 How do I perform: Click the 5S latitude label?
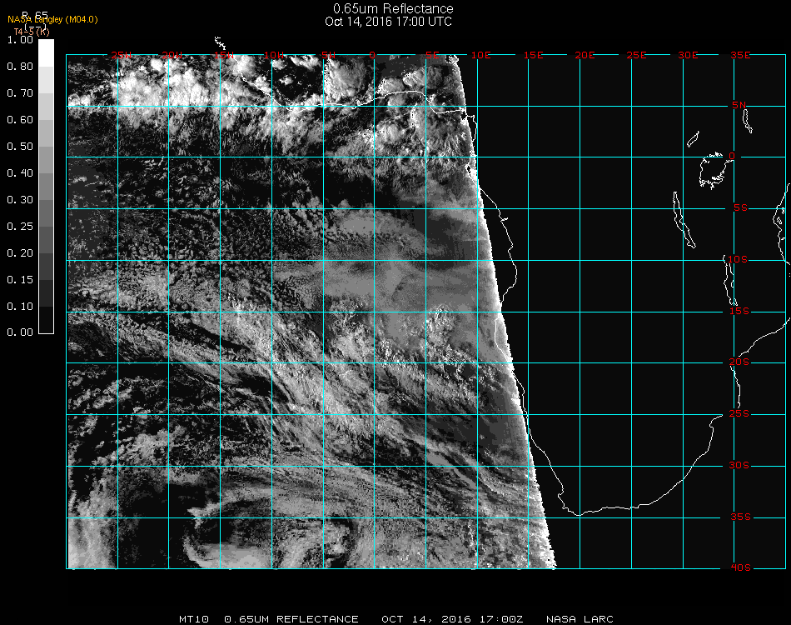(x=740, y=208)
